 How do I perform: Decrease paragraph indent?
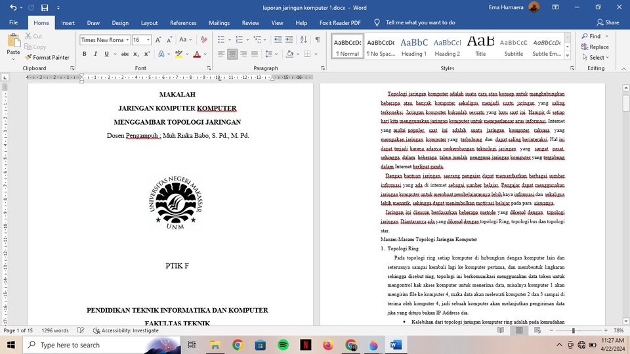click(x=278, y=39)
